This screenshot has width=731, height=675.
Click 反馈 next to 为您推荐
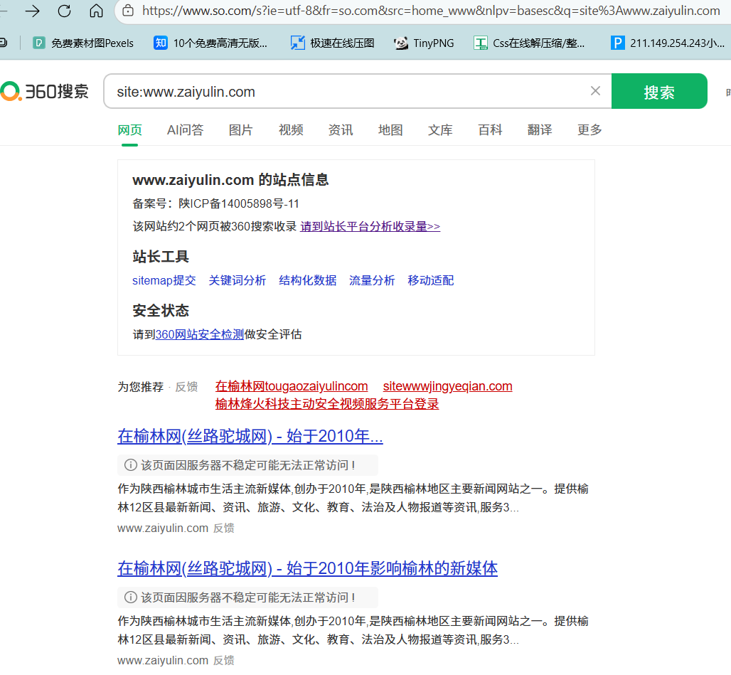click(186, 387)
